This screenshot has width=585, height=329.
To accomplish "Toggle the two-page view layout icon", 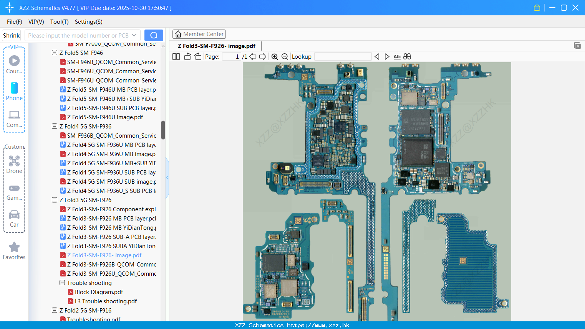I will pyautogui.click(x=176, y=57).
